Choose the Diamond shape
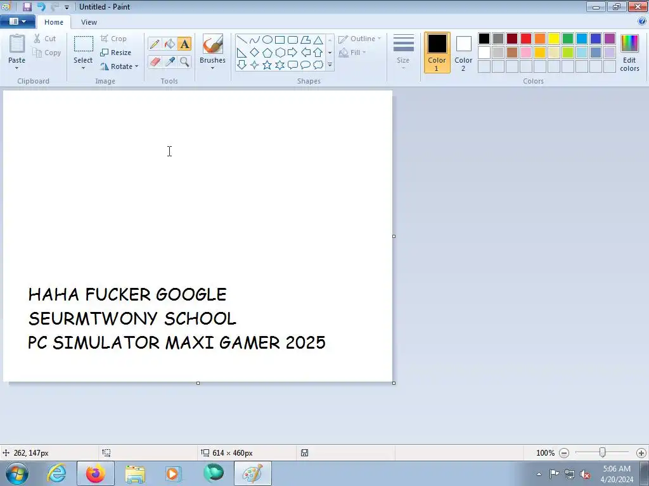Viewport: 649px width, 486px height. (x=255, y=53)
